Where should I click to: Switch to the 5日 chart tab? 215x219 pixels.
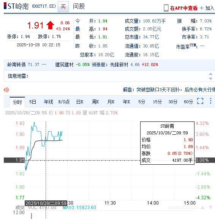[33, 102]
